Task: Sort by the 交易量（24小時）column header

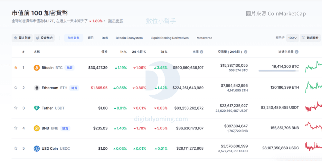Action: [230, 52]
